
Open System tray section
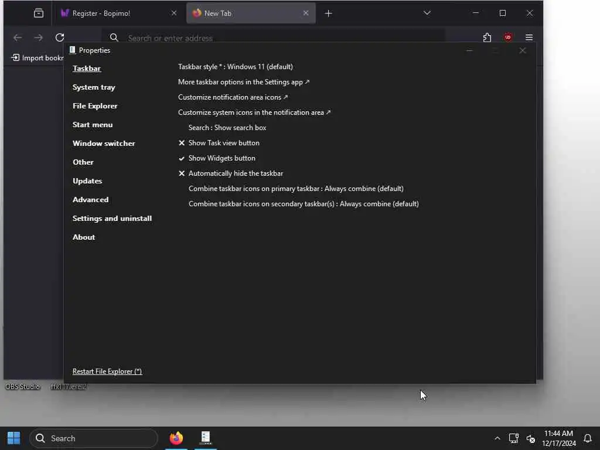tap(94, 87)
